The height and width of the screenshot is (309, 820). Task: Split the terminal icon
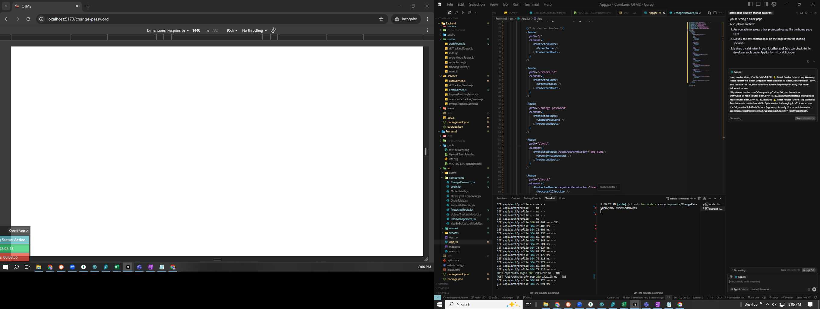tap(700, 199)
